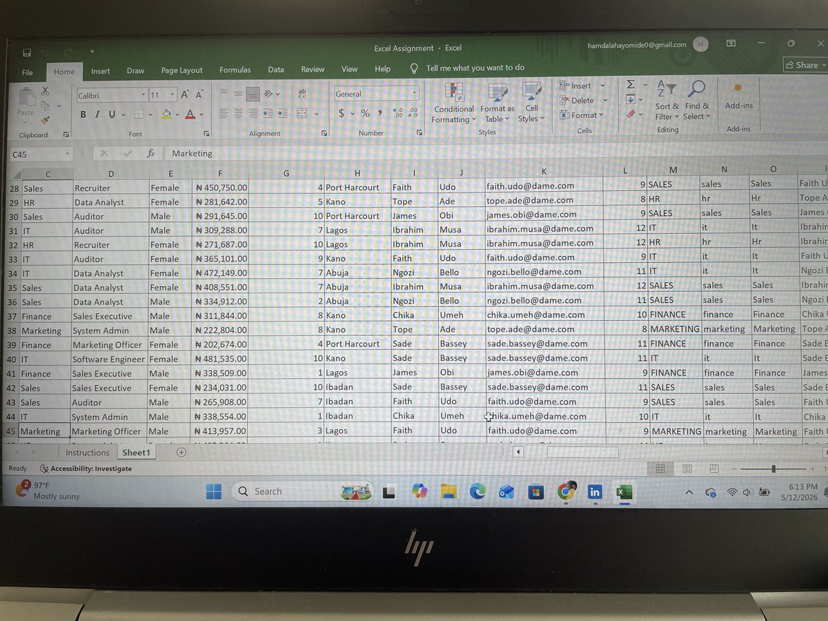Toggle Align Right for cell text
Viewport: 828px width, 621px height.
(253, 113)
